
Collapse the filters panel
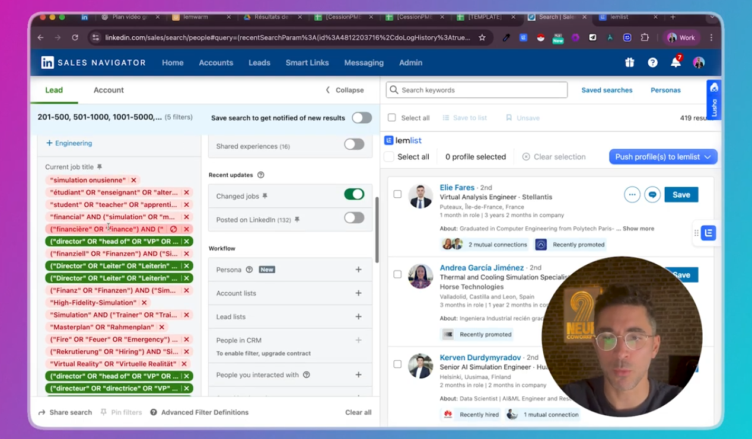[x=345, y=90]
